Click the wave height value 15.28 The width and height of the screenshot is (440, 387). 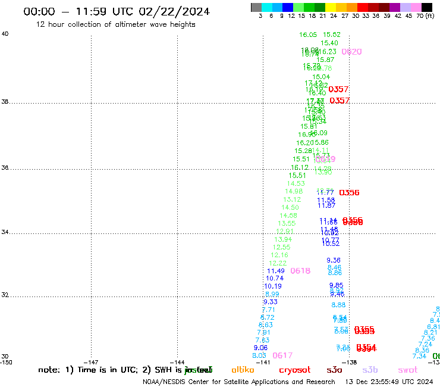point(303,151)
